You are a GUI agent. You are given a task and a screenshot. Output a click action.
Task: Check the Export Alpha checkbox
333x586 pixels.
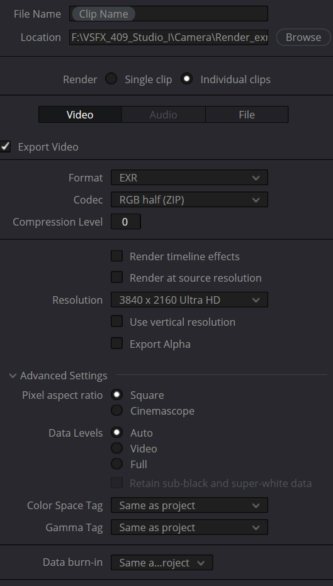[117, 343]
